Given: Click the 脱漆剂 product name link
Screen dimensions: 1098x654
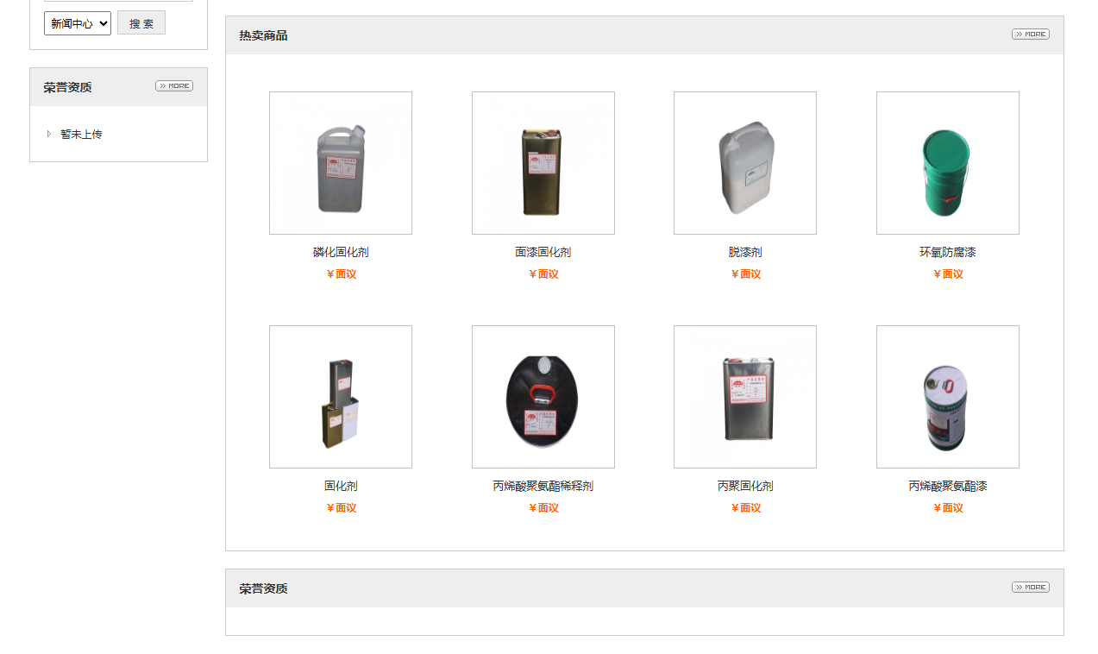Looking at the screenshot, I should tap(745, 253).
